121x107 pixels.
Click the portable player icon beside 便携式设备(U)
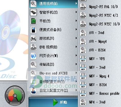33,30
